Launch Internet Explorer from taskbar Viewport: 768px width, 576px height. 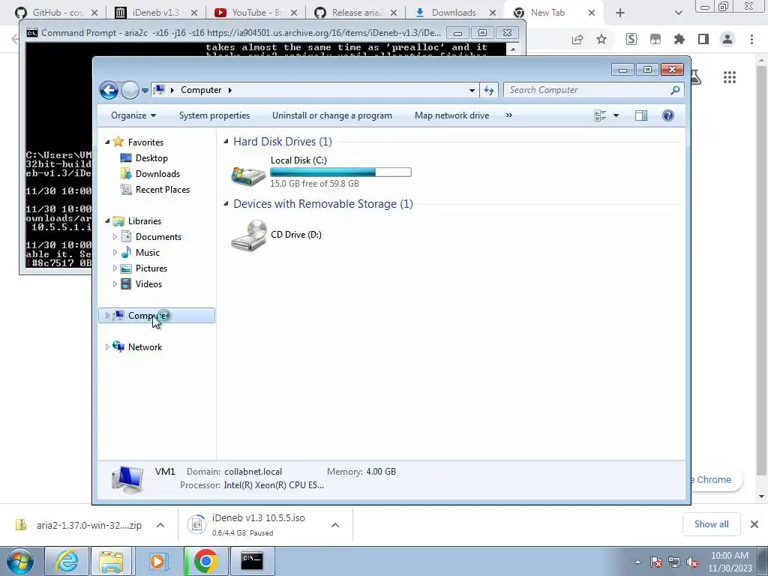[x=67, y=561]
